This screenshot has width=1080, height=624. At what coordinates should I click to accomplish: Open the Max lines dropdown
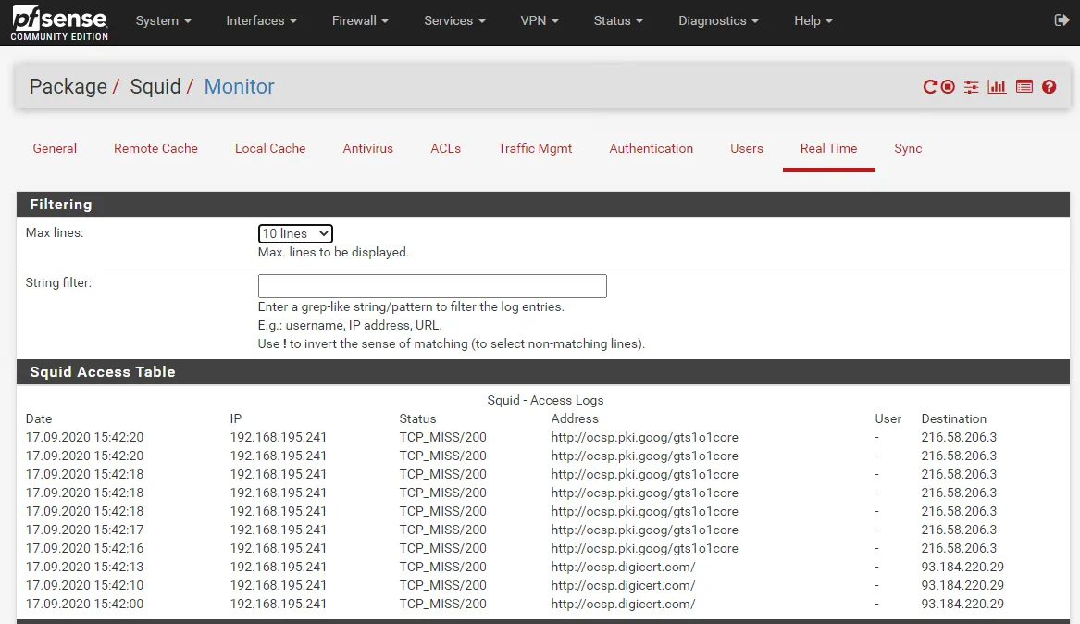click(x=294, y=233)
